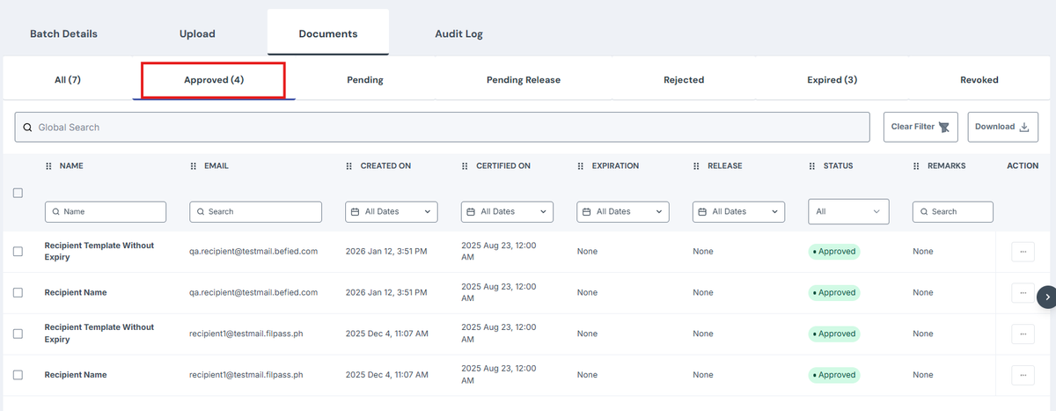Click the Remarks search input field
Viewport: 1056px width, 411px height.
pos(953,211)
